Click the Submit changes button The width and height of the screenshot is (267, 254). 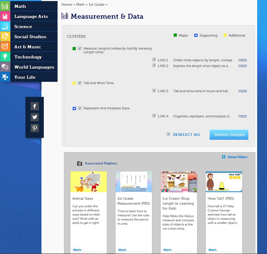click(229, 135)
